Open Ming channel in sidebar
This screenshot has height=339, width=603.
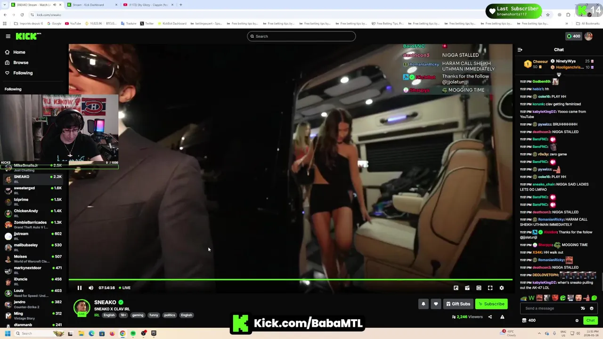[33, 315]
